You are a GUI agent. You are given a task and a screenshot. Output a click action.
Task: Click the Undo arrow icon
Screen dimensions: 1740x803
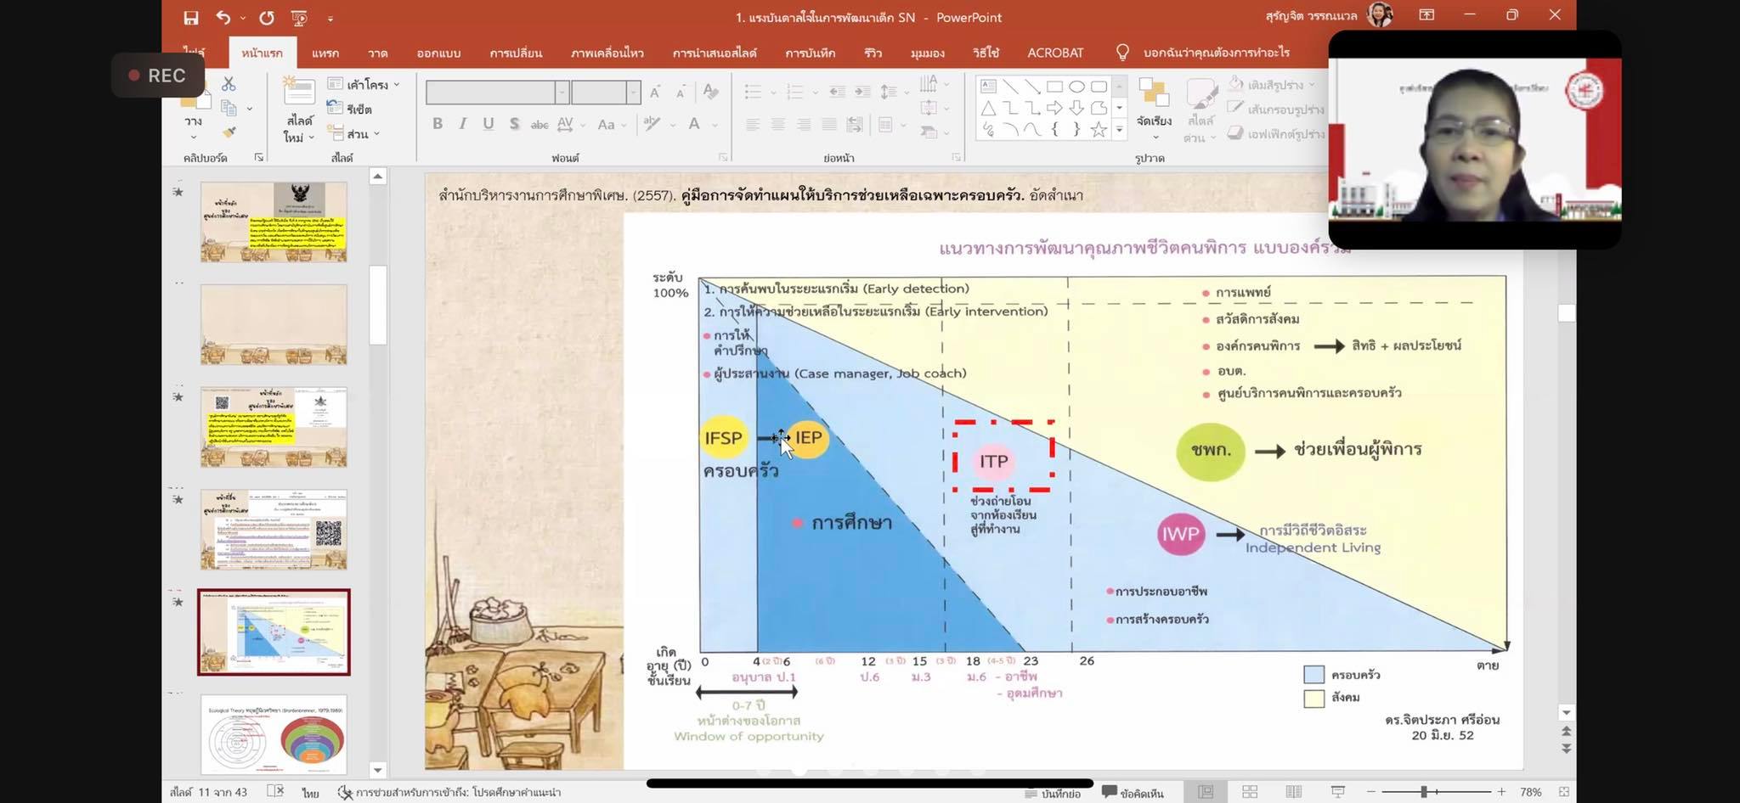coord(223,18)
